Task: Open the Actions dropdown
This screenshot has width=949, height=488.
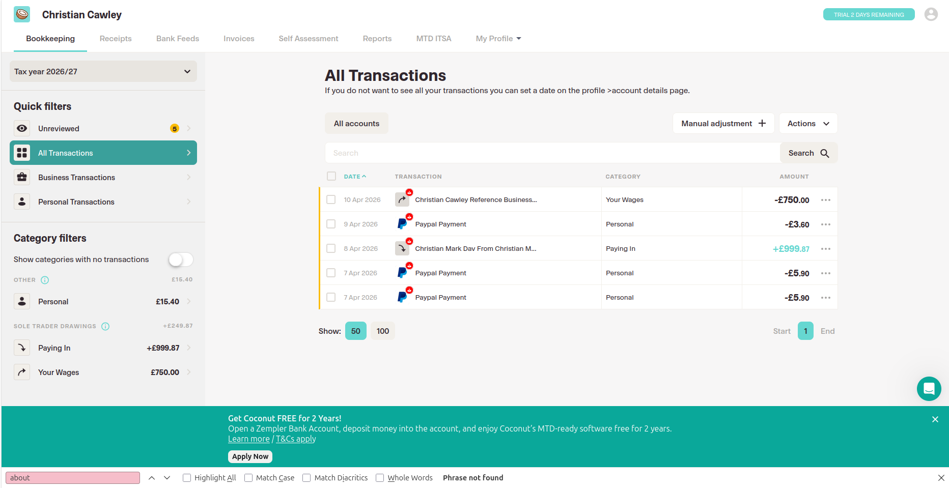Action: pos(808,123)
